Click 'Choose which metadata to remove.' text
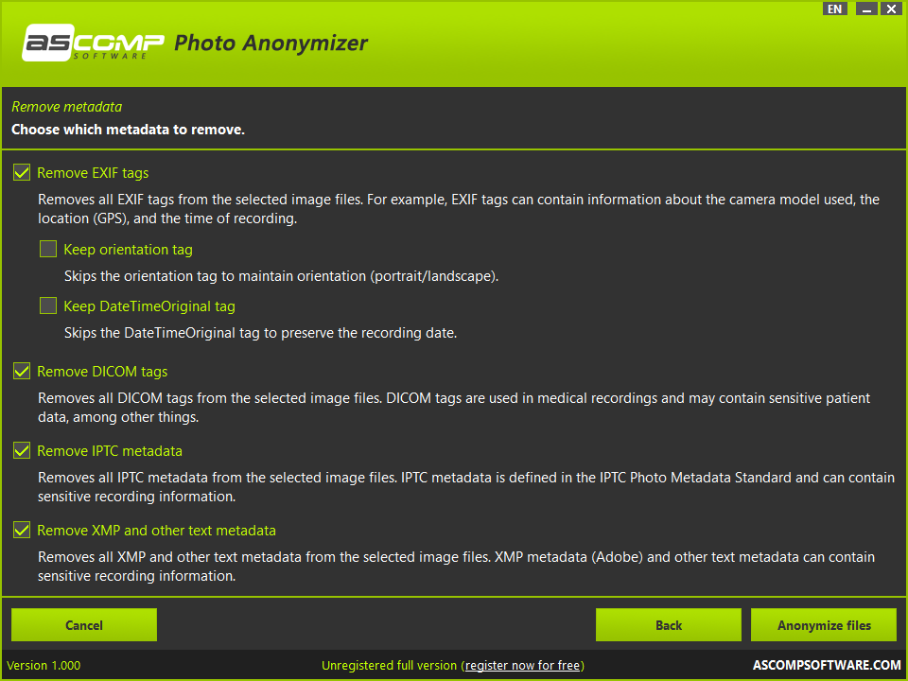 click(128, 130)
